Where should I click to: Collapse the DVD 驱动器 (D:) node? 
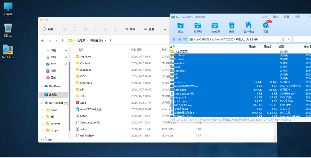[x=41, y=103]
